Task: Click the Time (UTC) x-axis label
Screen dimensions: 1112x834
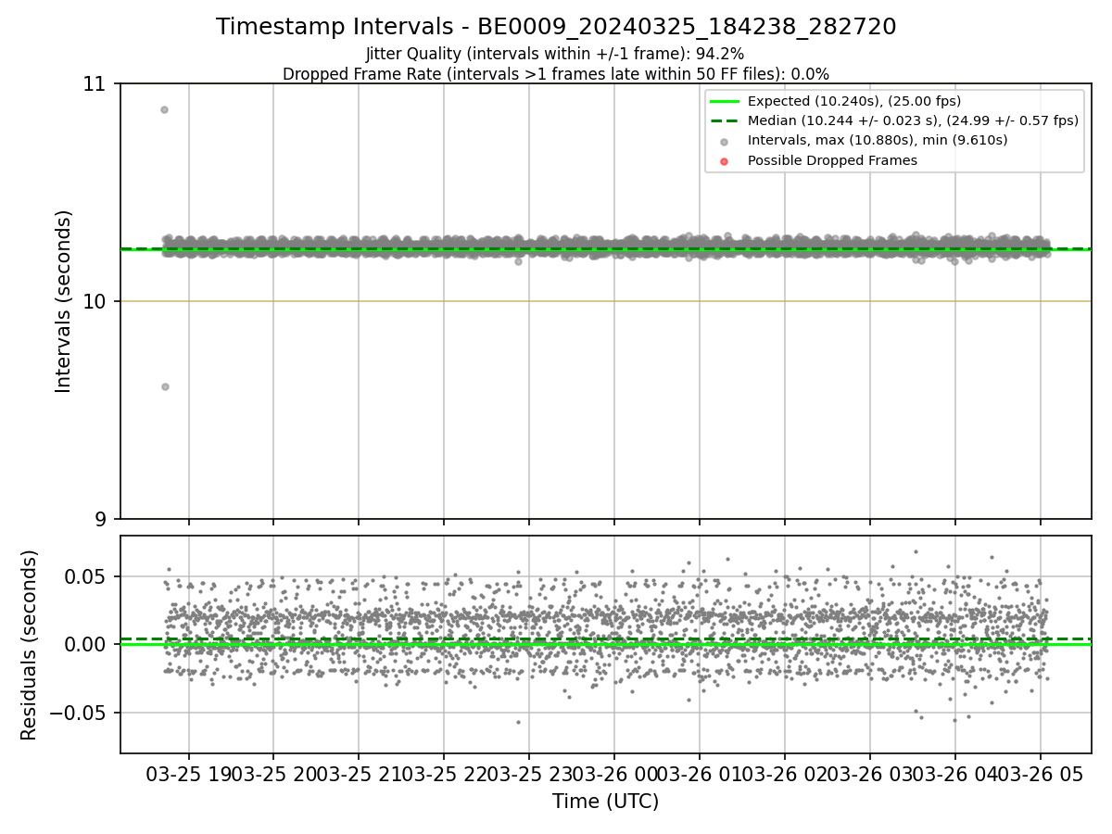Action: click(x=605, y=802)
